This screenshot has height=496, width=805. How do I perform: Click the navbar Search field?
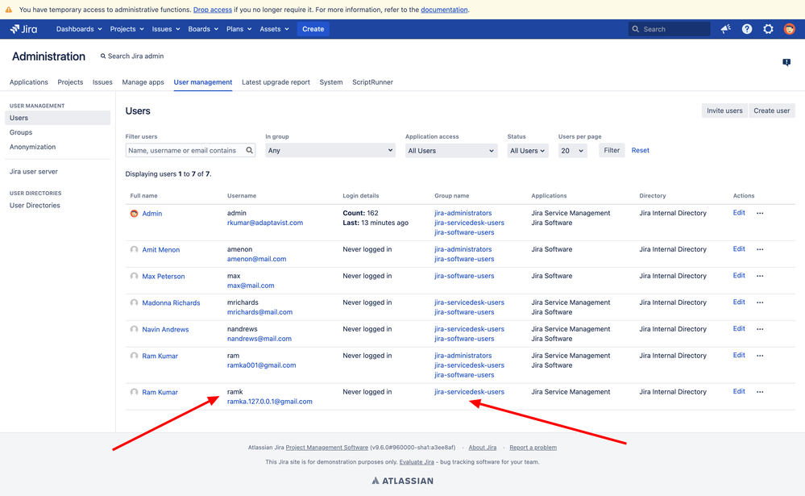pyautogui.click(x=670, y=29)
